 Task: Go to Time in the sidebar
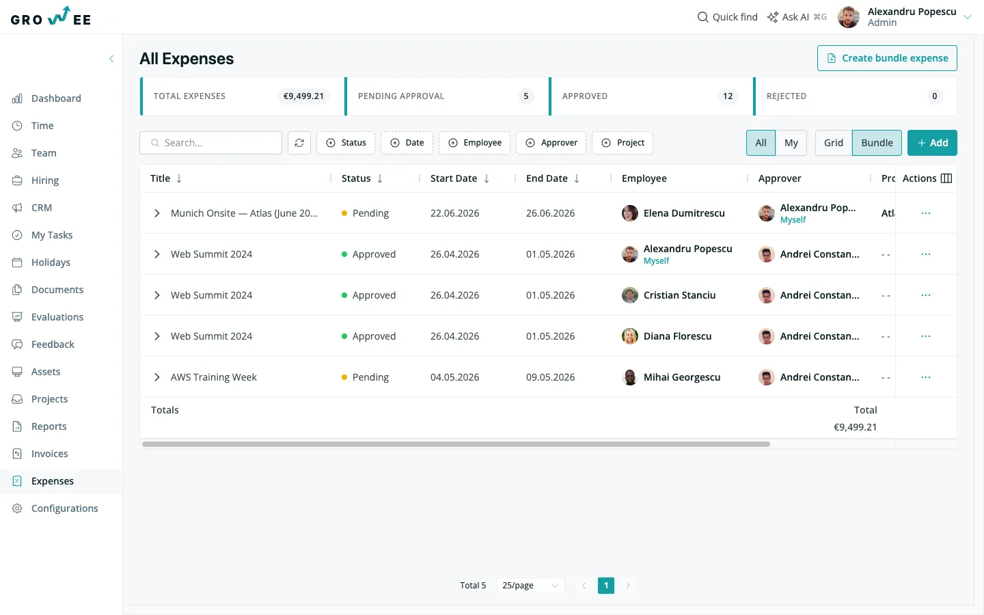[x=42, y=126]
